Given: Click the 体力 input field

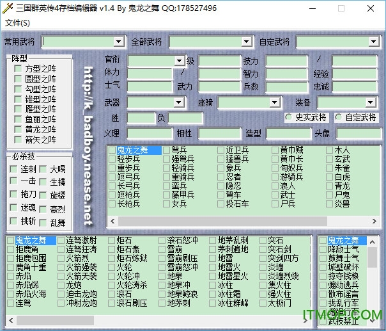Looking at the screenshot, I should 150,74.
